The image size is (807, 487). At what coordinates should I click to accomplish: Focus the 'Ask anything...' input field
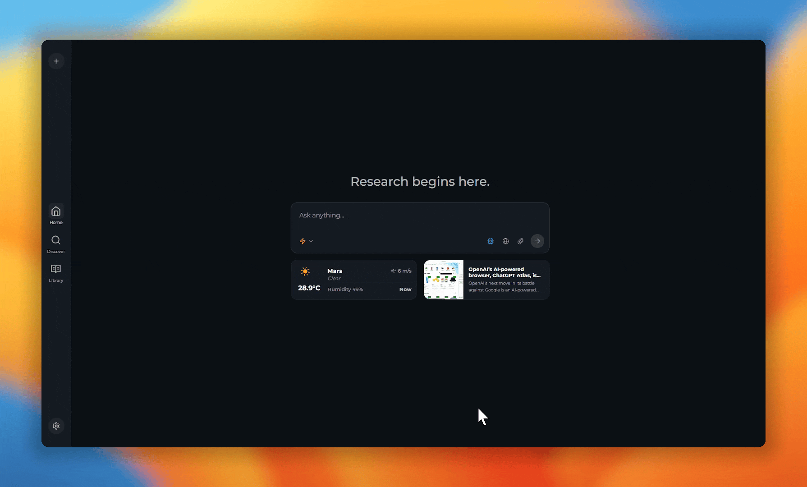[x=419, y=216]
